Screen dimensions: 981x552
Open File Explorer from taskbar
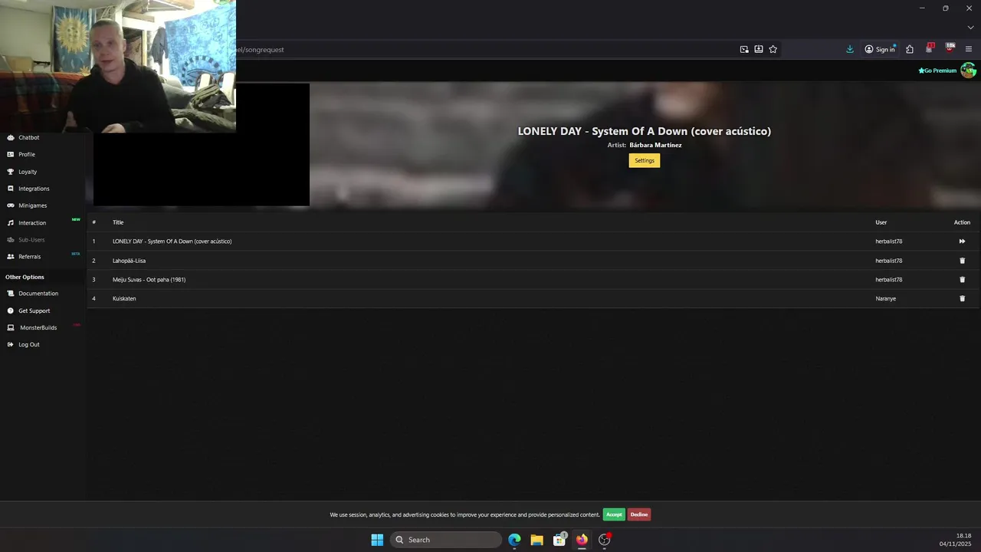(537, 540)
